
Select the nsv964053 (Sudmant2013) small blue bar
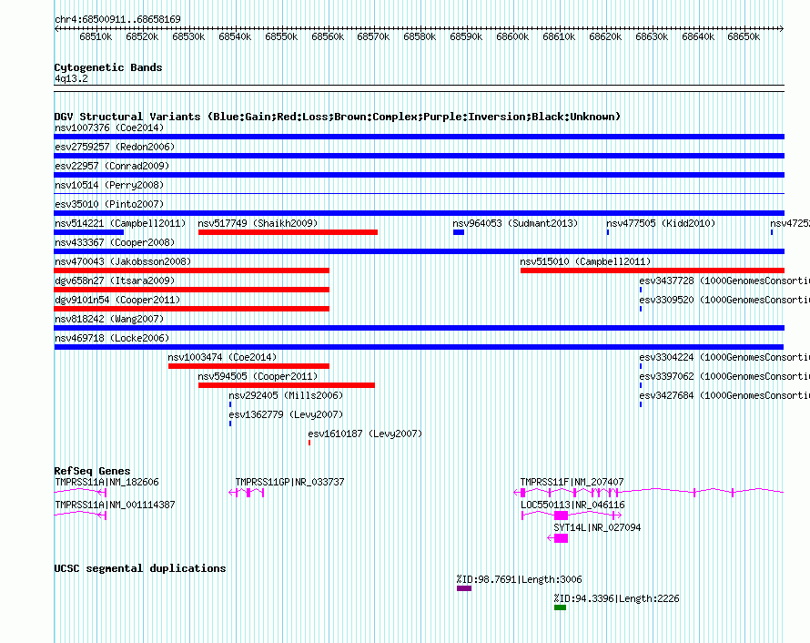[x=459, y=232]
